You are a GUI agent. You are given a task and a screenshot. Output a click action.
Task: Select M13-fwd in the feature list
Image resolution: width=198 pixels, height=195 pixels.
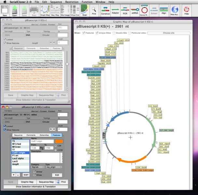pyautogui.click(x=20, y=144)
